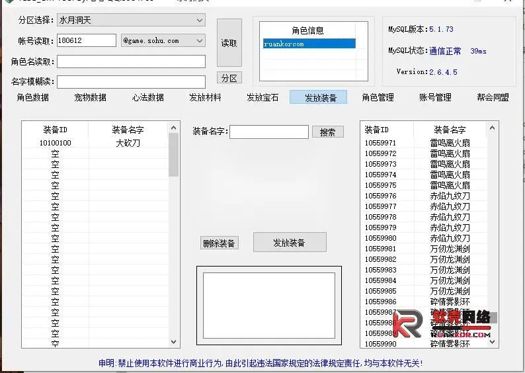525x373 pixels.
Task: Open the @game.sohu.com domain dropdown
Action: click(x=163, y=40)
